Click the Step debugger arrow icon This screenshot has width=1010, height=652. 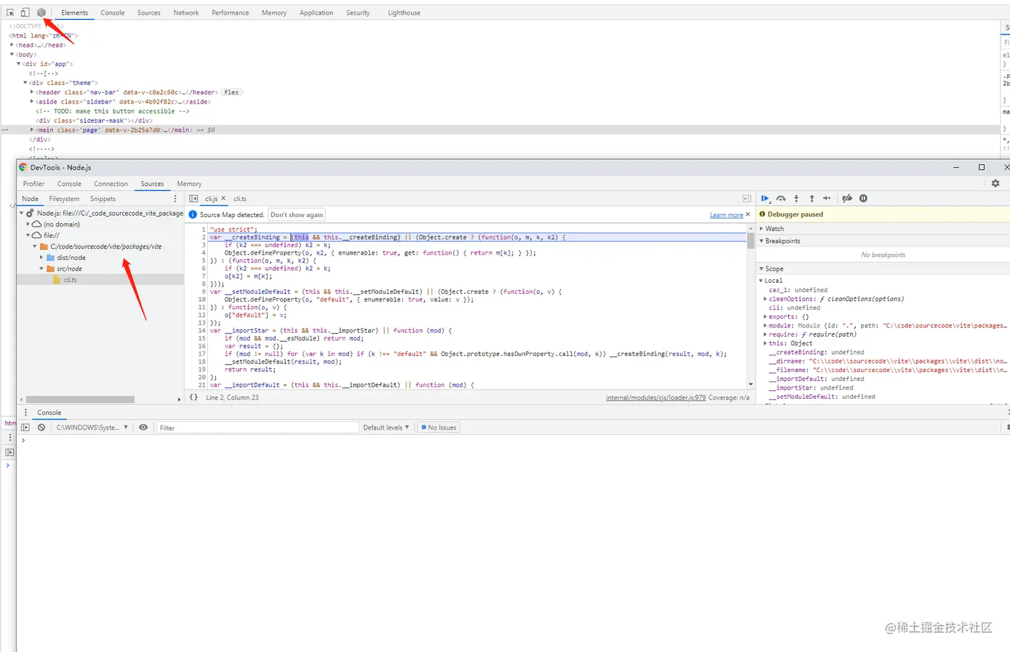coord(827,198)
